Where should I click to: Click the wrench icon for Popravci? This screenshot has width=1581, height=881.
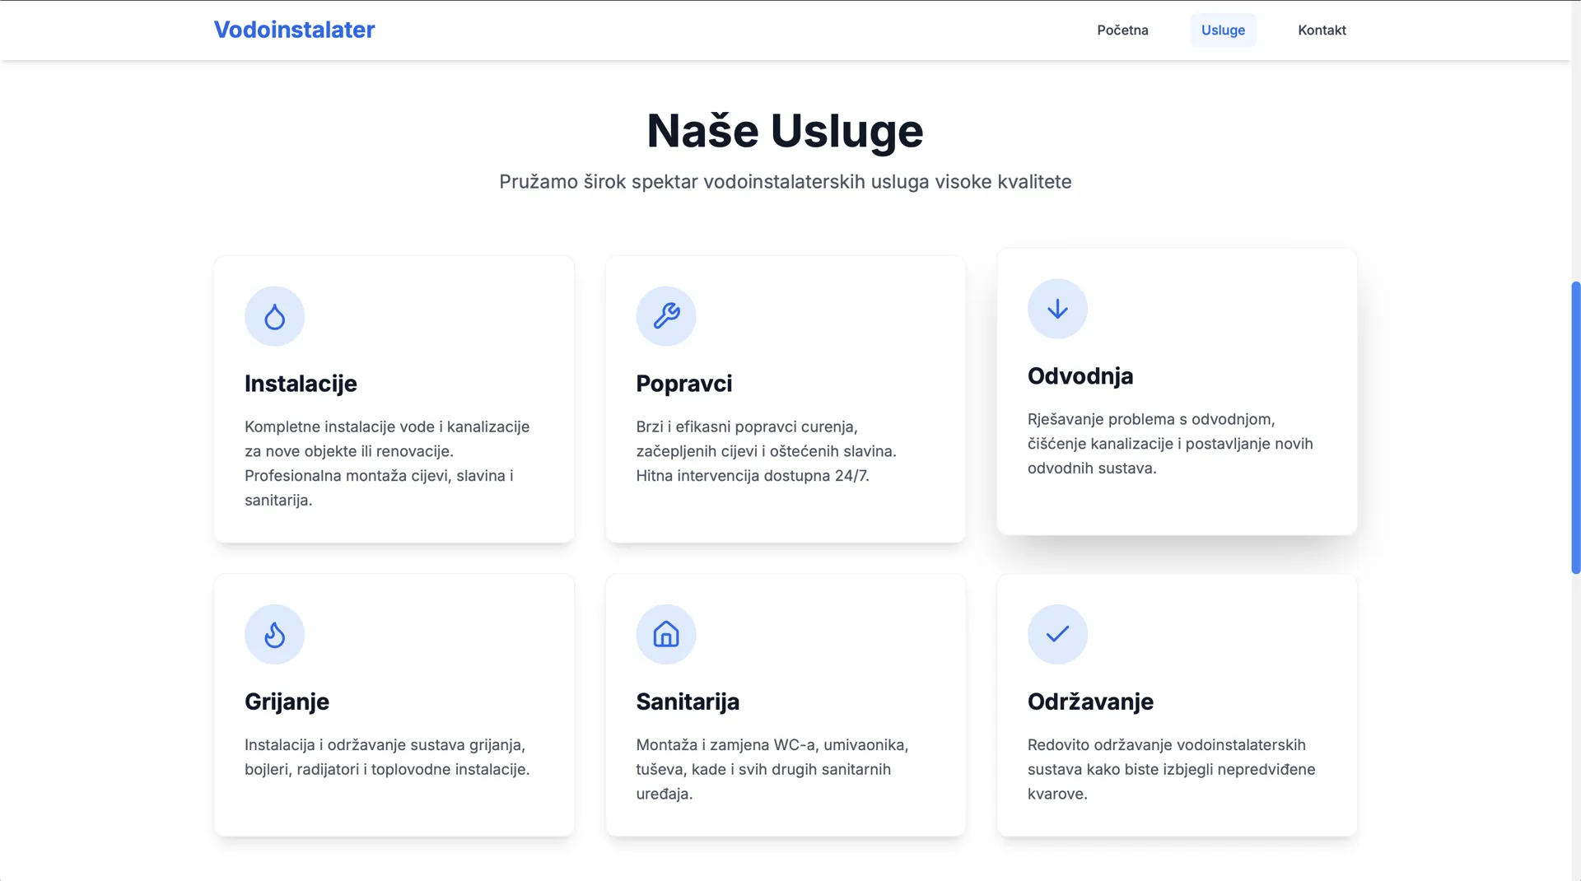666,316
